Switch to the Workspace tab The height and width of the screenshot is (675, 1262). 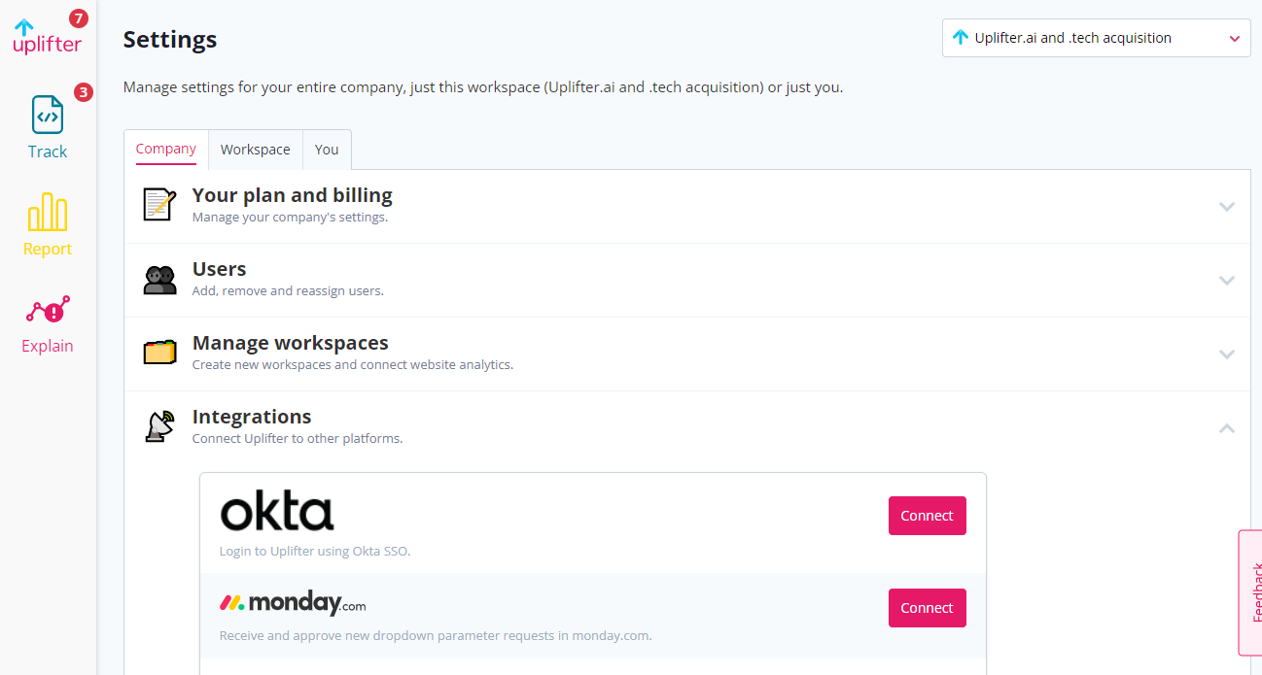tap(255, 150)
